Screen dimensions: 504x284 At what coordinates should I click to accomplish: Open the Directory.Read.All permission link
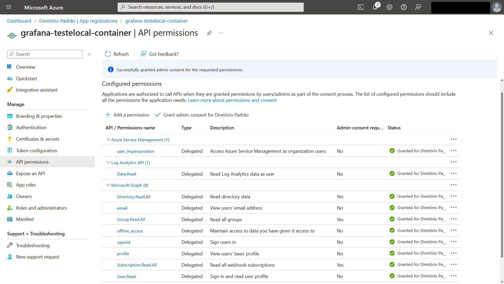[x=134, y=197]
